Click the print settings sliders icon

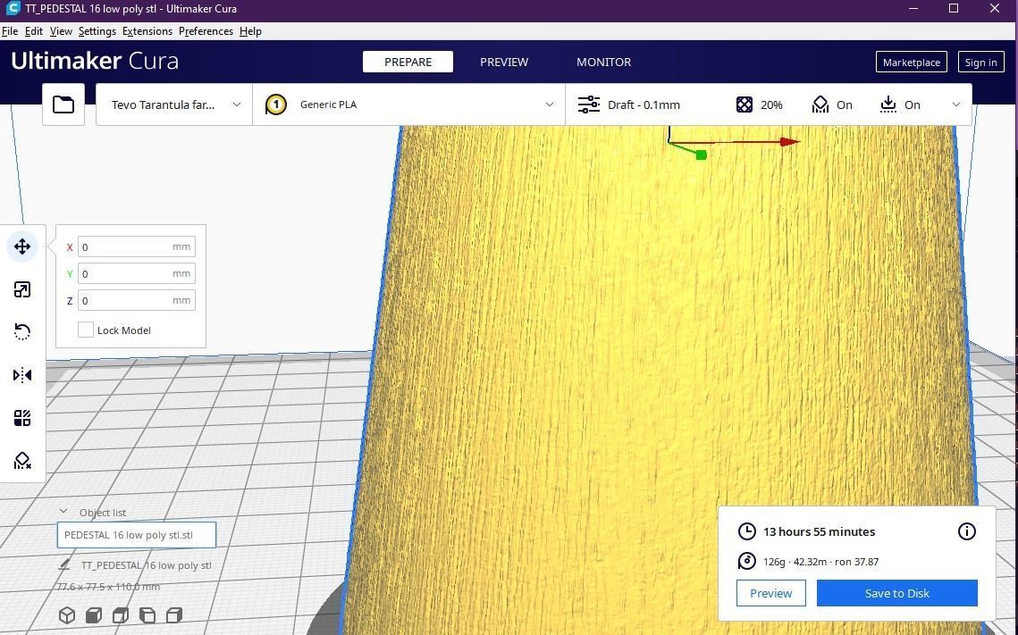coord(589,104)
